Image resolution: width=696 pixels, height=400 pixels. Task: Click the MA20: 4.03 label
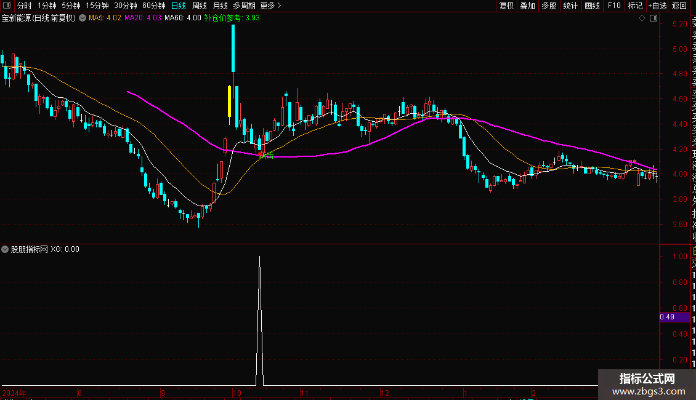tap(142, 18)
